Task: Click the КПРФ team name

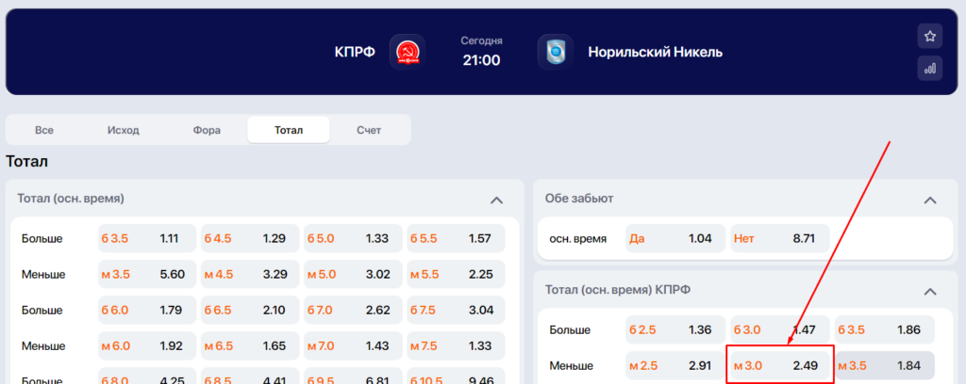Action: 355,52
